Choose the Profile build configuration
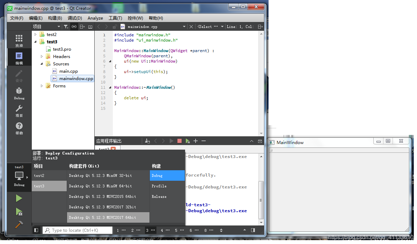417x244 pixels. 167,186
